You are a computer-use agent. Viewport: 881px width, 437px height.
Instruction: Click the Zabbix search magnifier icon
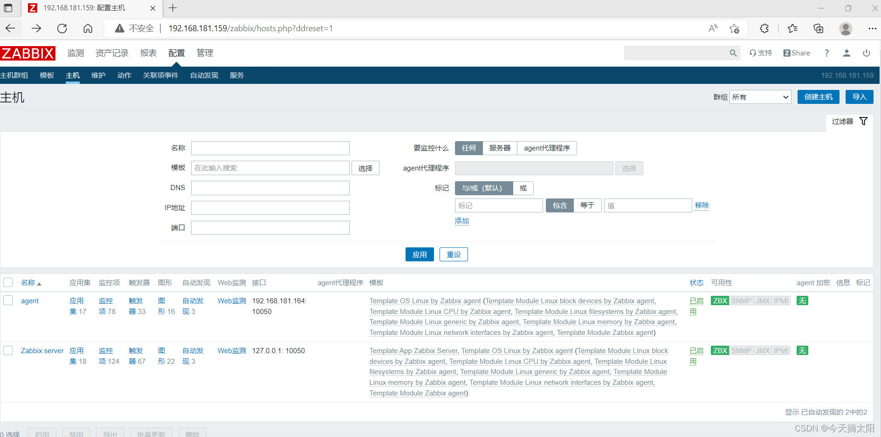coord(733,53)
